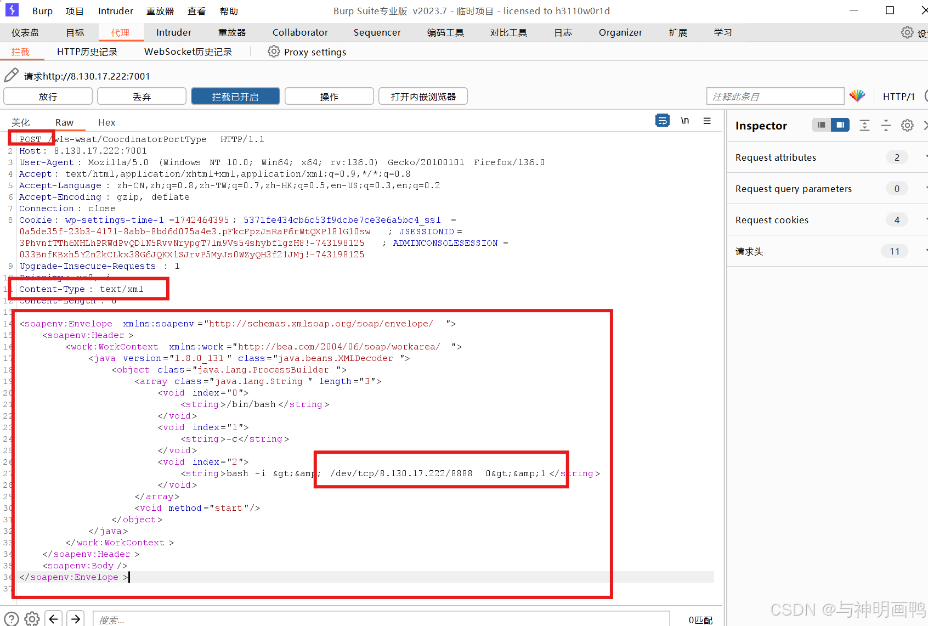928x626 pixels.
Task: Toggle non-printable characters \n icon
Action: (x=685, y=120)
